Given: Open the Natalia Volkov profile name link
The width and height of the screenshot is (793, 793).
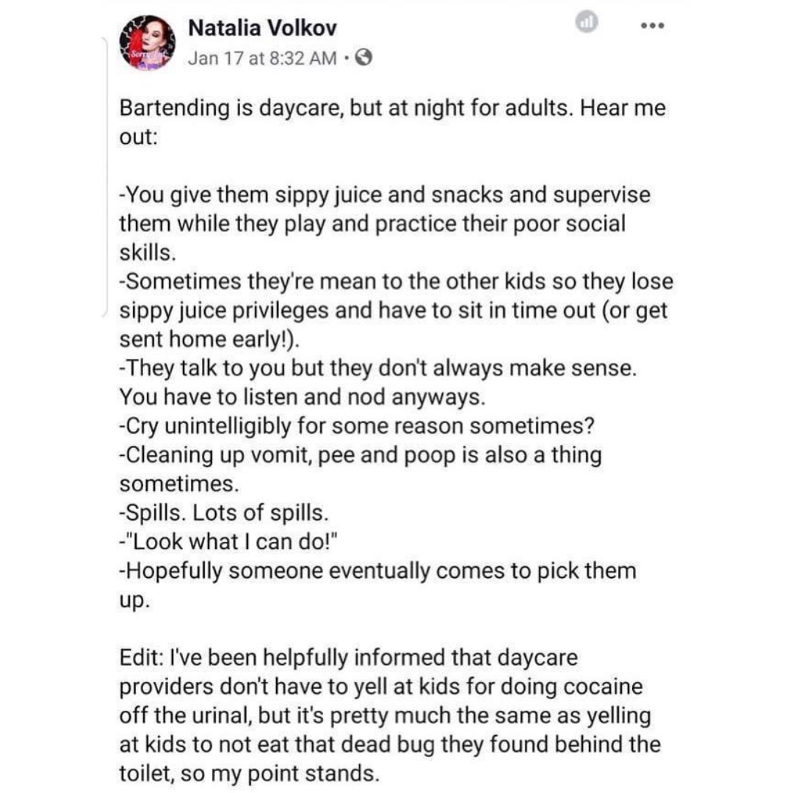Looking at the screenshot, I should [x=262, y=28].
